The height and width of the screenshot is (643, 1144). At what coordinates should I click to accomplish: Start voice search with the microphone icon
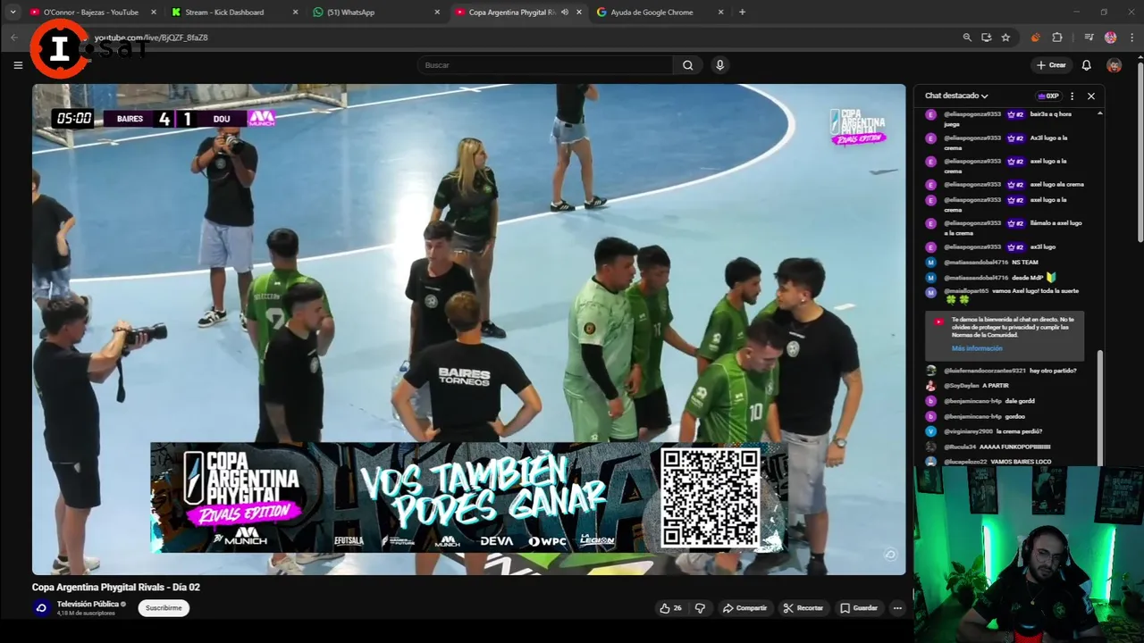click(x=719, y=65)
